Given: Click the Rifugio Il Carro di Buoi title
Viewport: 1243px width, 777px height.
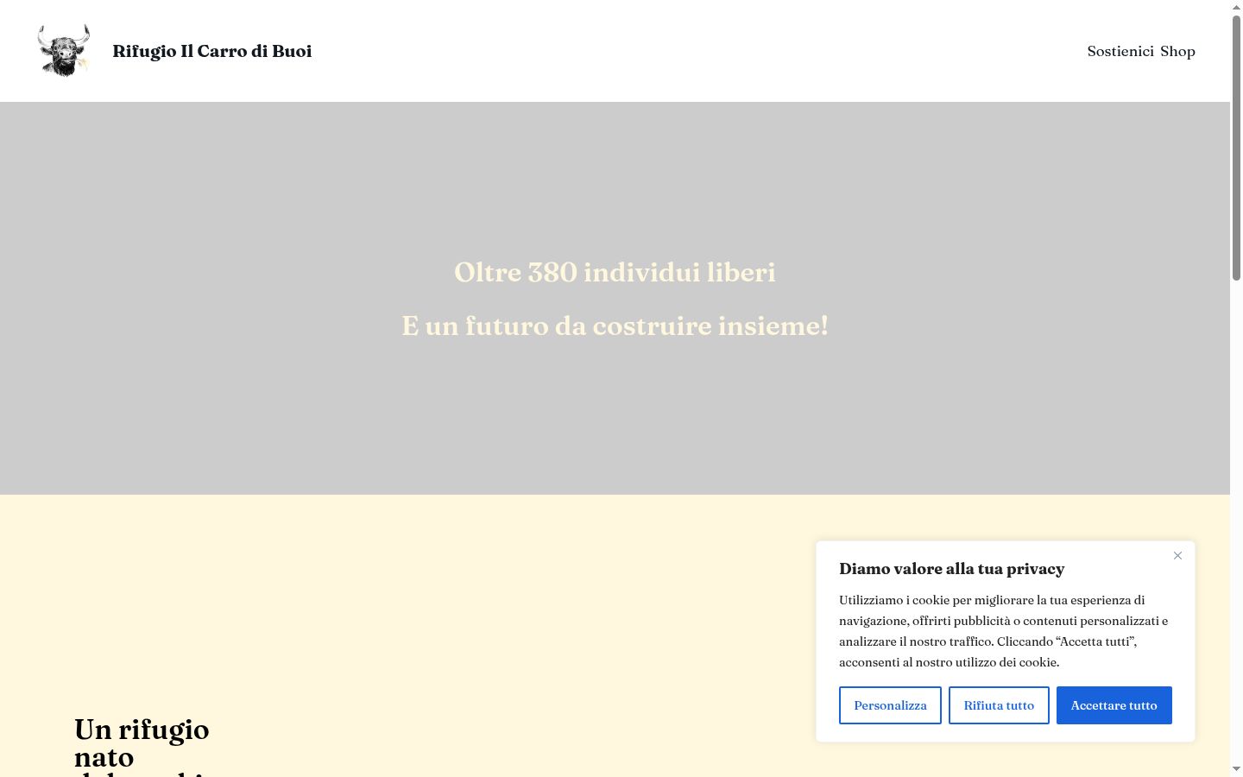Looking at the screenshot, I should 212,51.
